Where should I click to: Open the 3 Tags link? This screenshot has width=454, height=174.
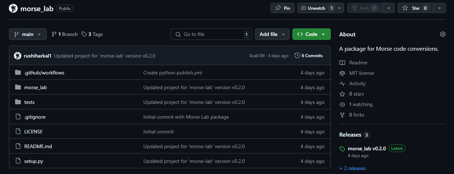[x=92, y=34]
